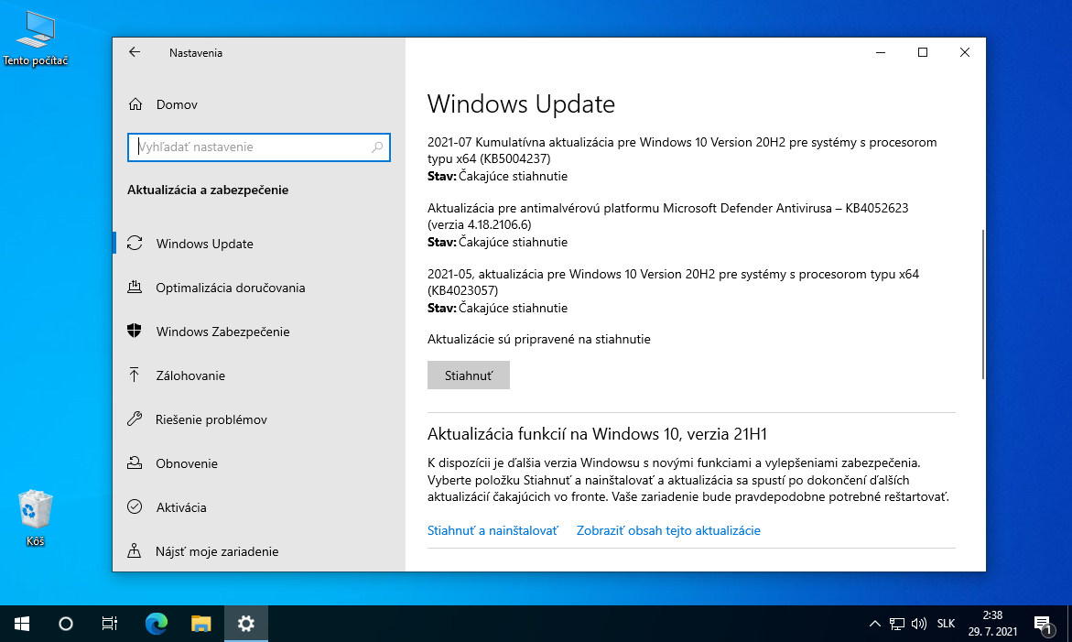The height and width of the screenshot is (642, 1072).
Task: Click Zobraziť obsah tejto aktualizácie link
Action: 668,530
